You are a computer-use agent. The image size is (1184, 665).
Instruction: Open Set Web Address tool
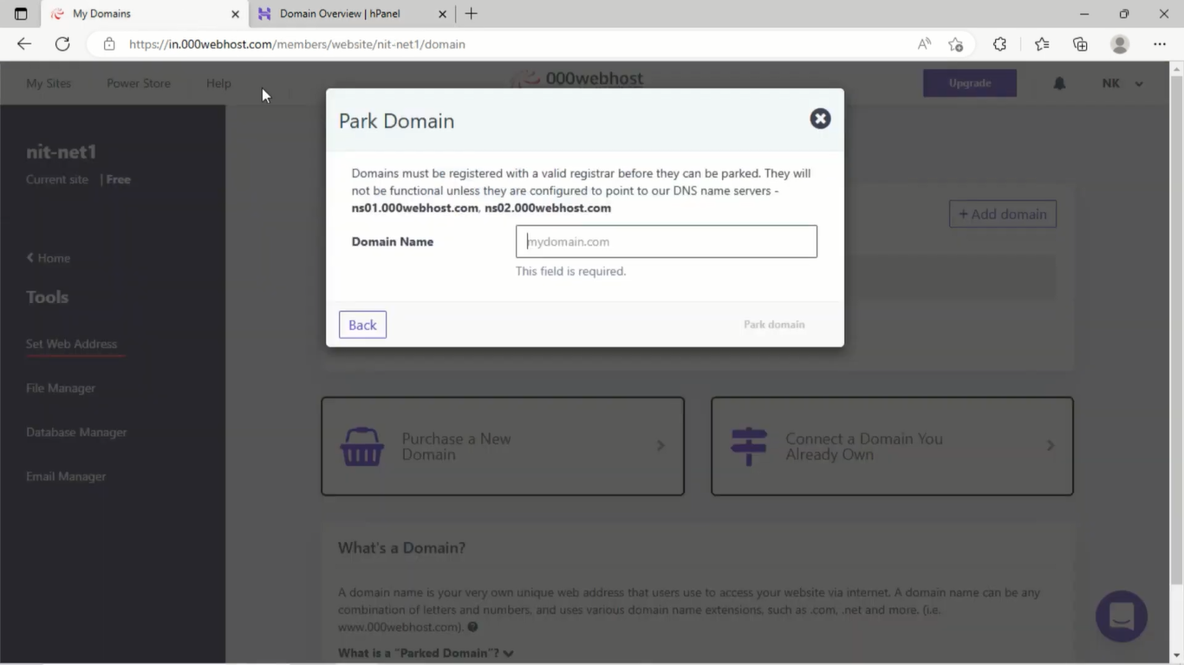click(71, 344)
